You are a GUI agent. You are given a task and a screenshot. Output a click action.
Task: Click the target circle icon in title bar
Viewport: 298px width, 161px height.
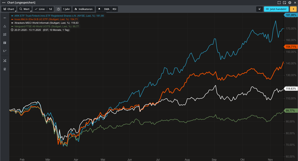coord(290,2)
